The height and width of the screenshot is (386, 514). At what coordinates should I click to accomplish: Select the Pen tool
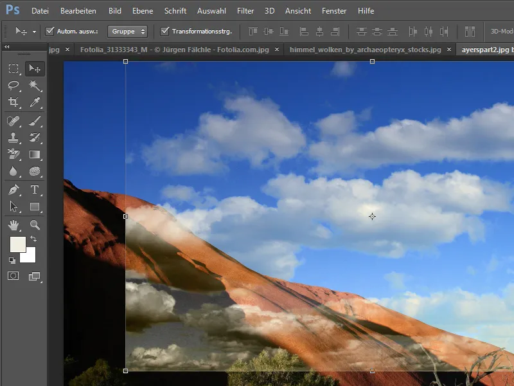pyautogui.click(x=13, y=190)
